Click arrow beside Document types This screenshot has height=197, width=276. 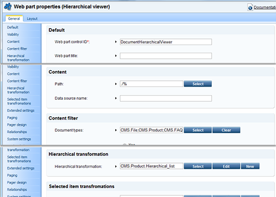pos(116,130)
